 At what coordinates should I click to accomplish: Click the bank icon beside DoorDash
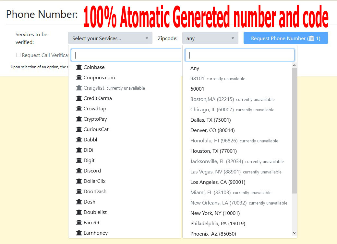(79, 191)
